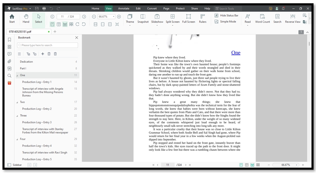Collapse the Two bookmark chapter
316x173 pixels.
pyautogui.click(x=17, y=102)
